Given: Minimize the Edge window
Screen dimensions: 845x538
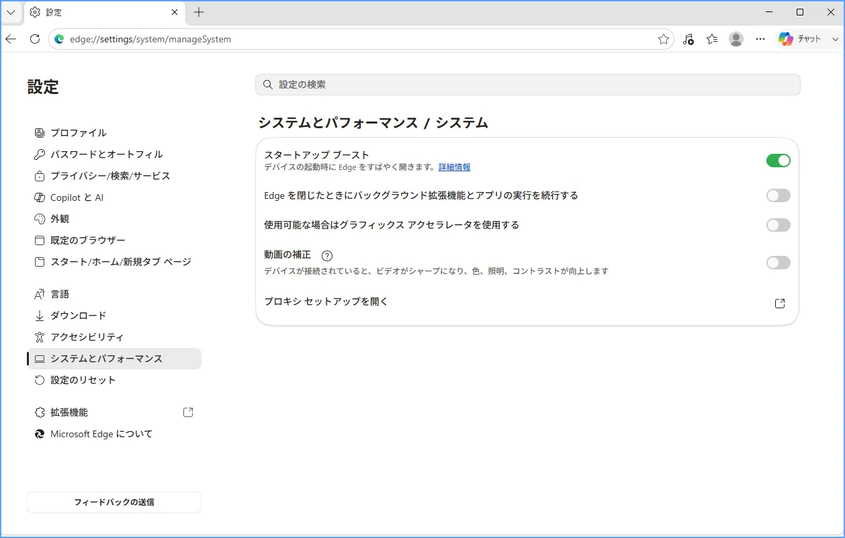Looking at the screenshot, I should point(769,12).
